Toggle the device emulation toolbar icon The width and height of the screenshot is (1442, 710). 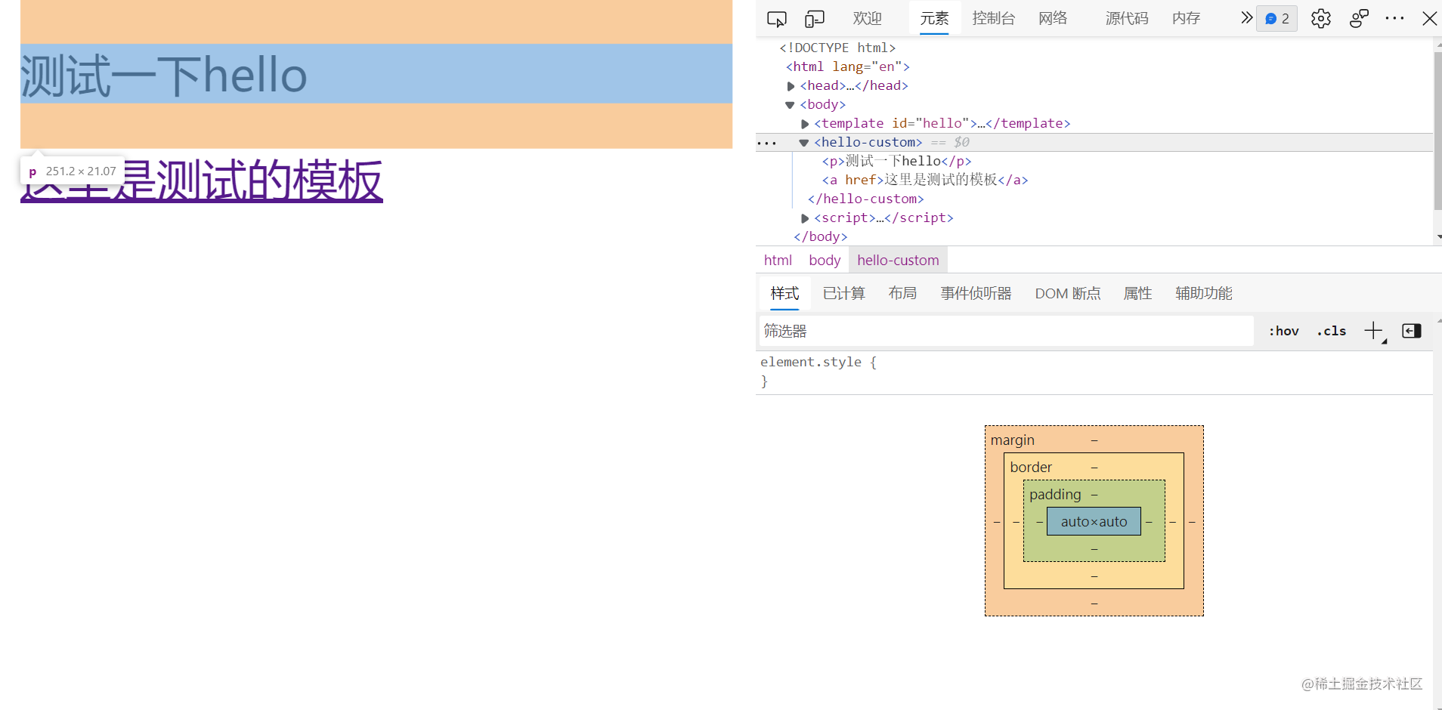tap(814, 19)
